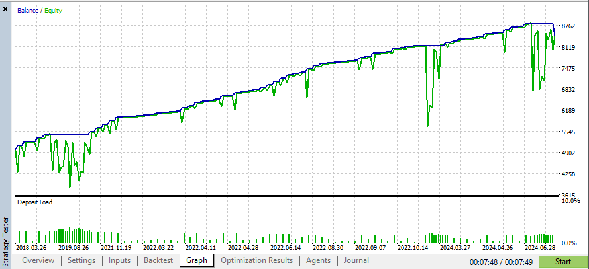Screen dimensions: 589x269
Task: Click the Deposit Load chart label
Action: [x=35, y=202]
